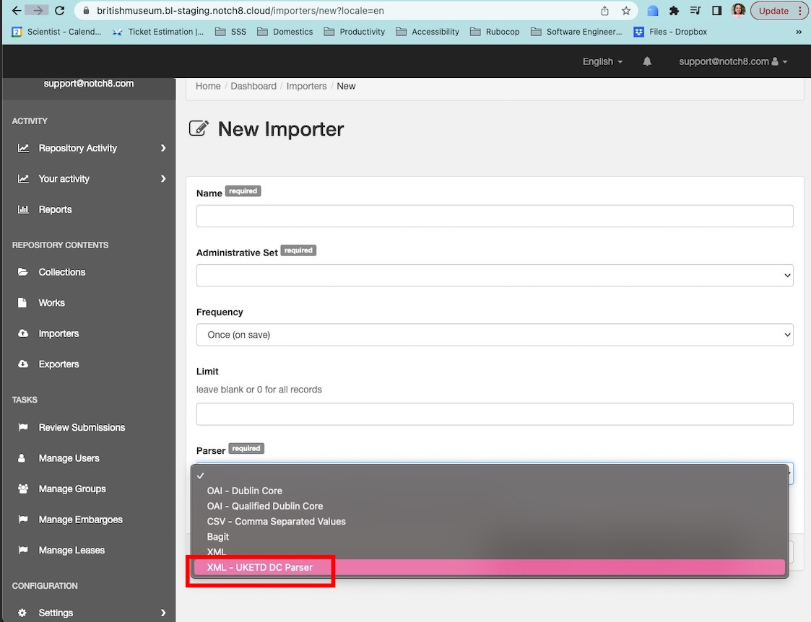Open the support@notch8.com account menu

pos(732,61)
